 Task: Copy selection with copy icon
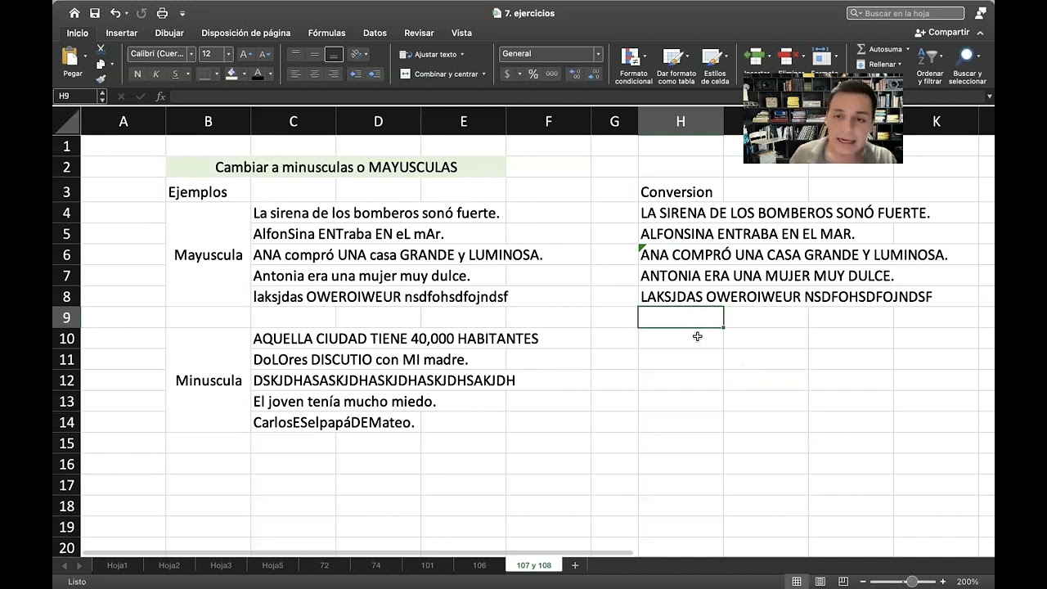(x=101, y=64)
